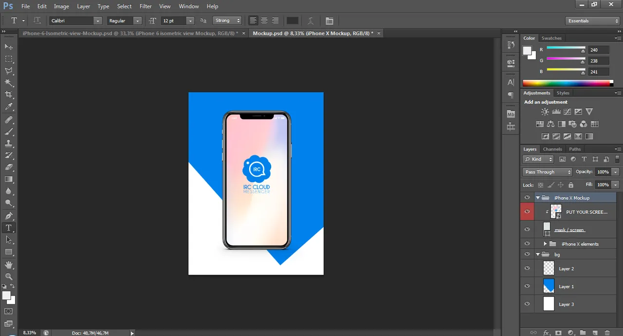Select the Healing Brush tool
Screen dimensions: 623x336
click(x=9, y=120)
